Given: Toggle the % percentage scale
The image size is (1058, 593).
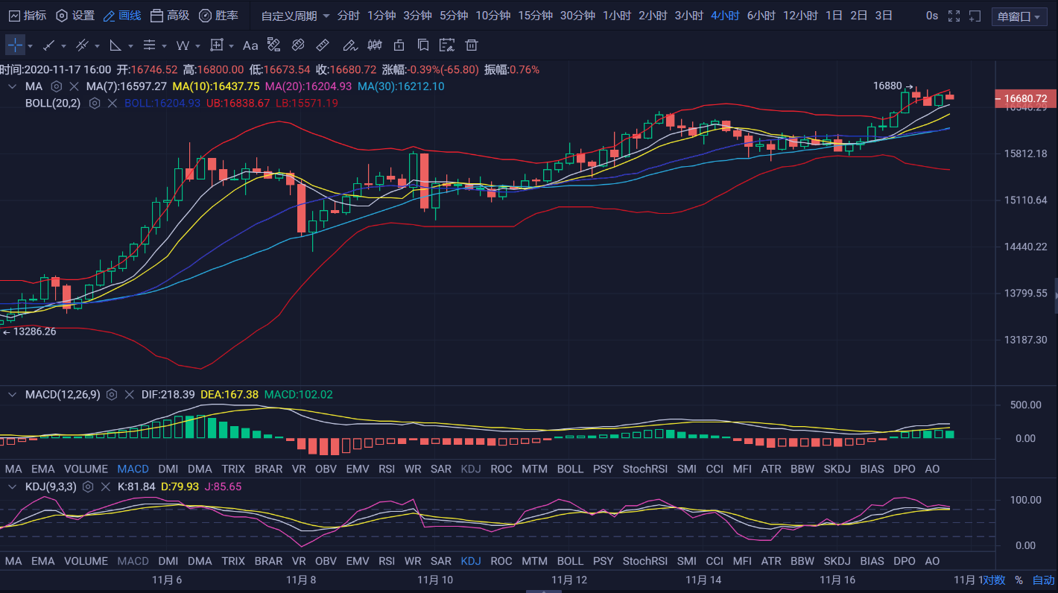Looking at the screenshot, I should [x=1019, y=580].
